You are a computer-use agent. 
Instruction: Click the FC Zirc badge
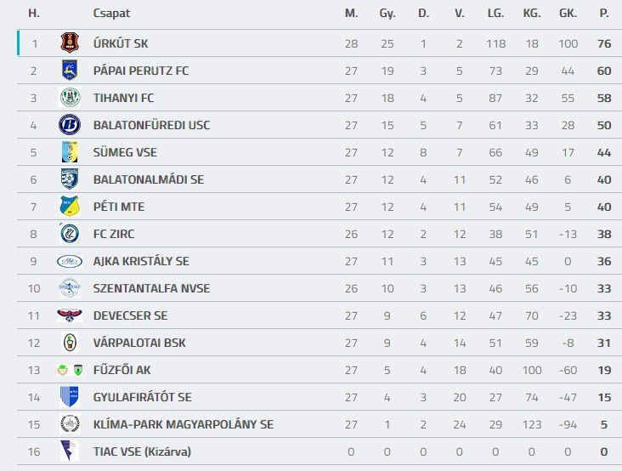tap(70, 234)
